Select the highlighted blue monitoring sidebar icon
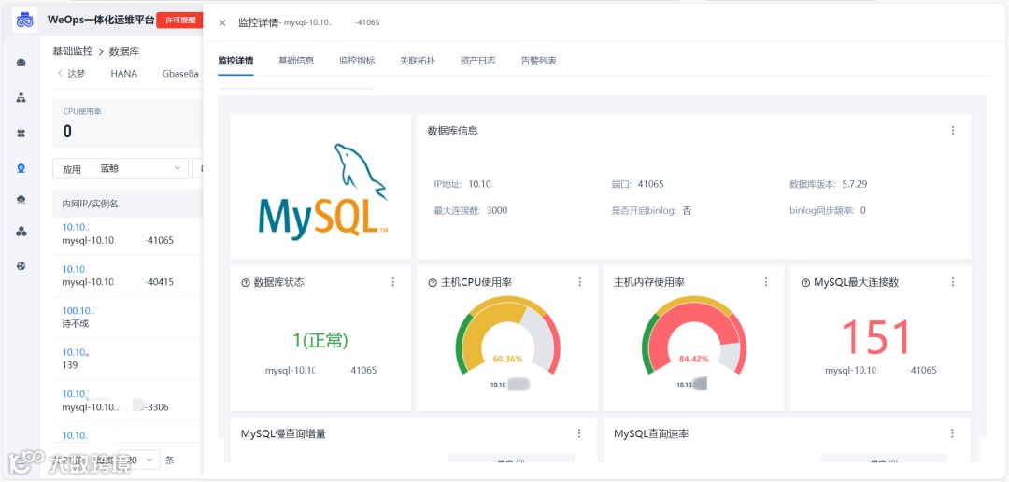This screenshot has width=1009, height=482. tap(21, 168)
